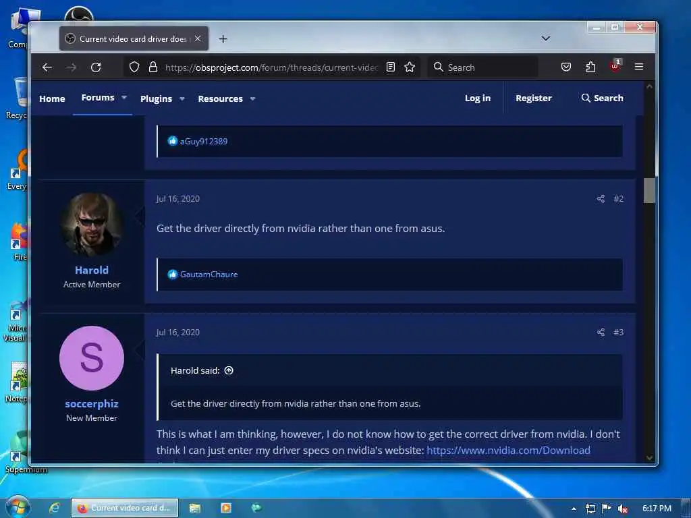Launch Internet Explorer from taskbar
The image size is (691, 518).
54,508
